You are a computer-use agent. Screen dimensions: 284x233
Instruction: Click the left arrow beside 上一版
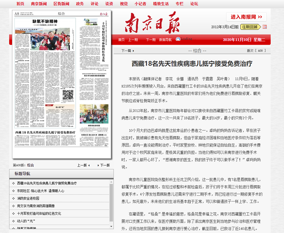click(89, 165)
